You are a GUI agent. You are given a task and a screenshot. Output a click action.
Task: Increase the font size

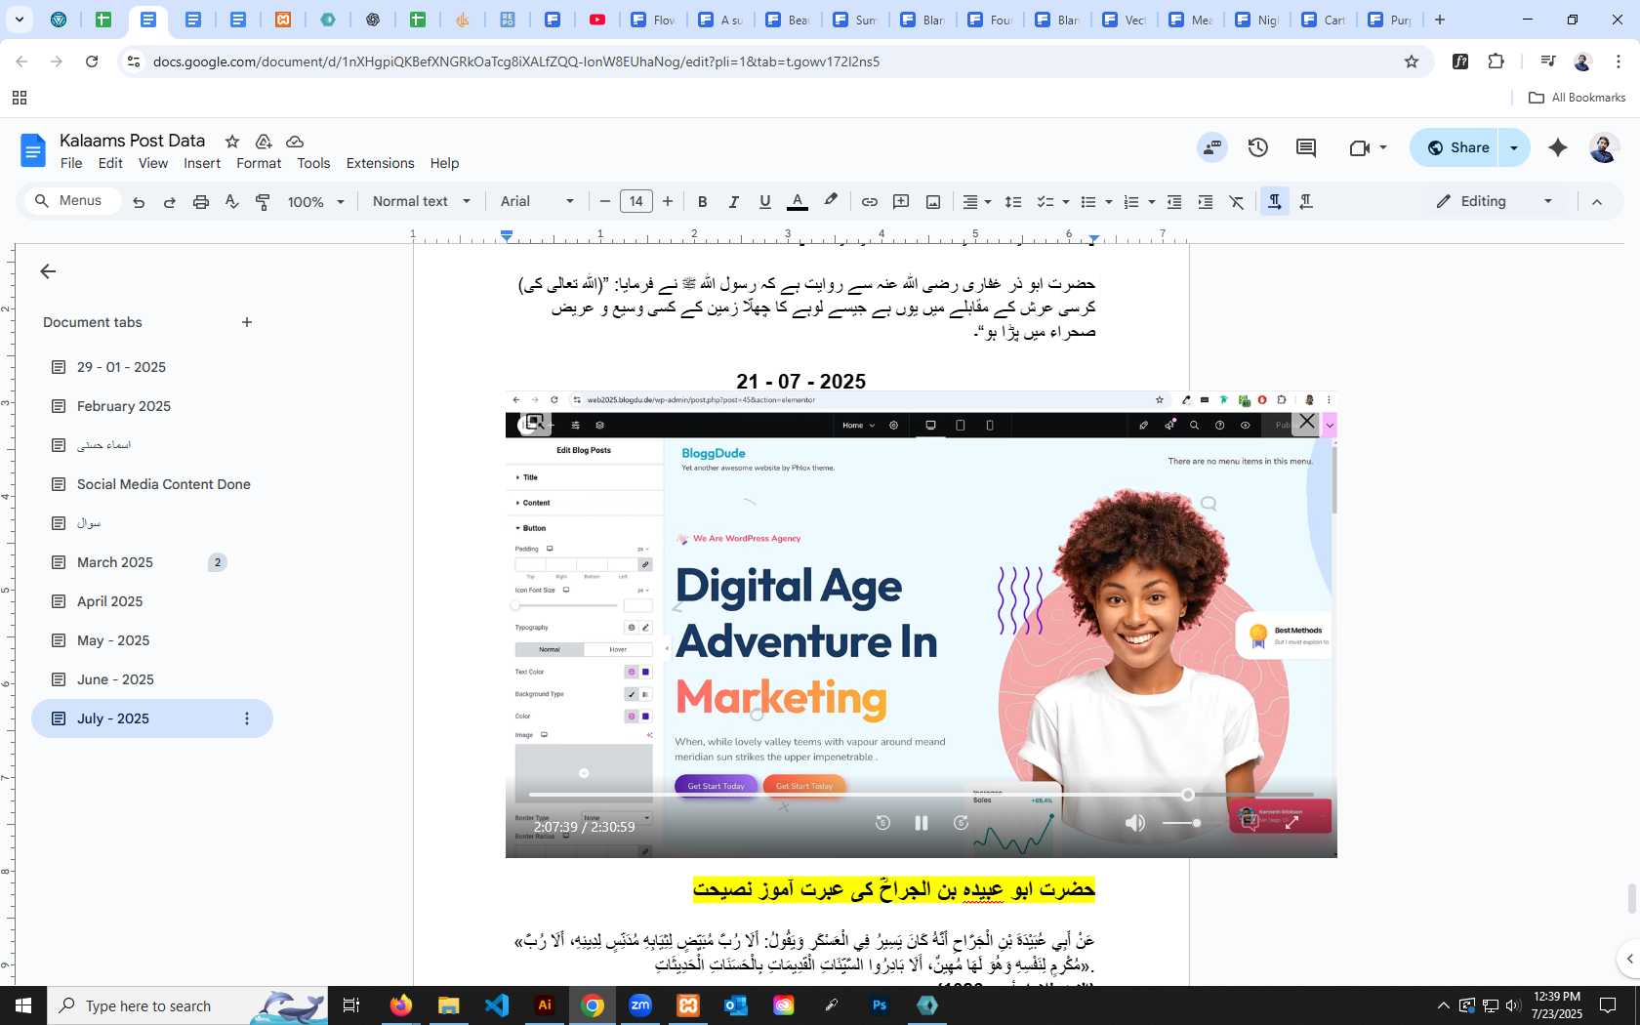point(668,202)
